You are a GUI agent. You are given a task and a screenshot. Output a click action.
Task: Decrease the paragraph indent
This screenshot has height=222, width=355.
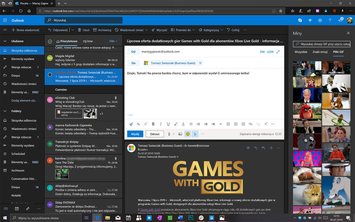click(206, 124)
